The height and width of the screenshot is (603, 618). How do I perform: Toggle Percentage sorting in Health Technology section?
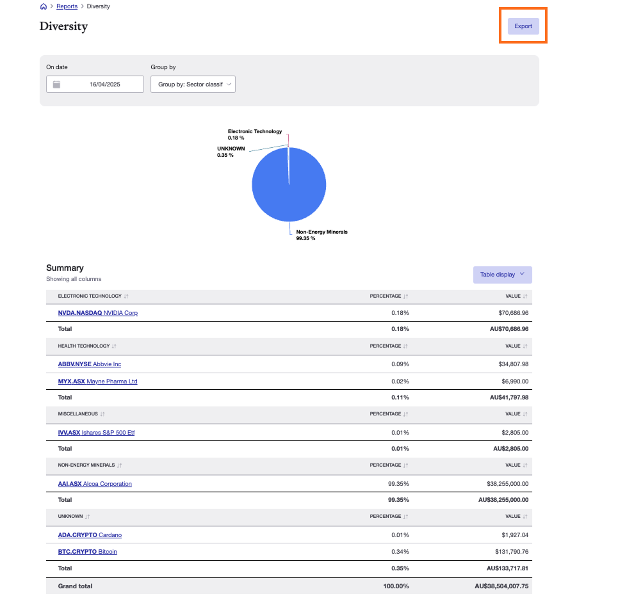point(405,346)
